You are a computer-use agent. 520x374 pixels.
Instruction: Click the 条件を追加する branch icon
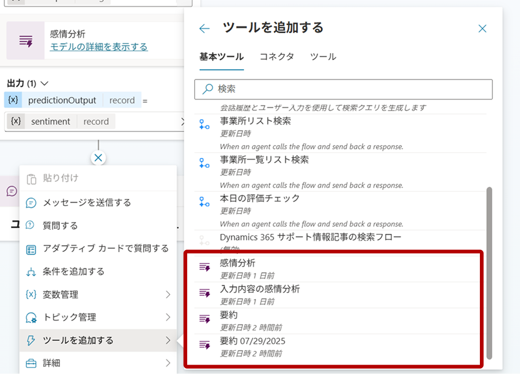31,271
